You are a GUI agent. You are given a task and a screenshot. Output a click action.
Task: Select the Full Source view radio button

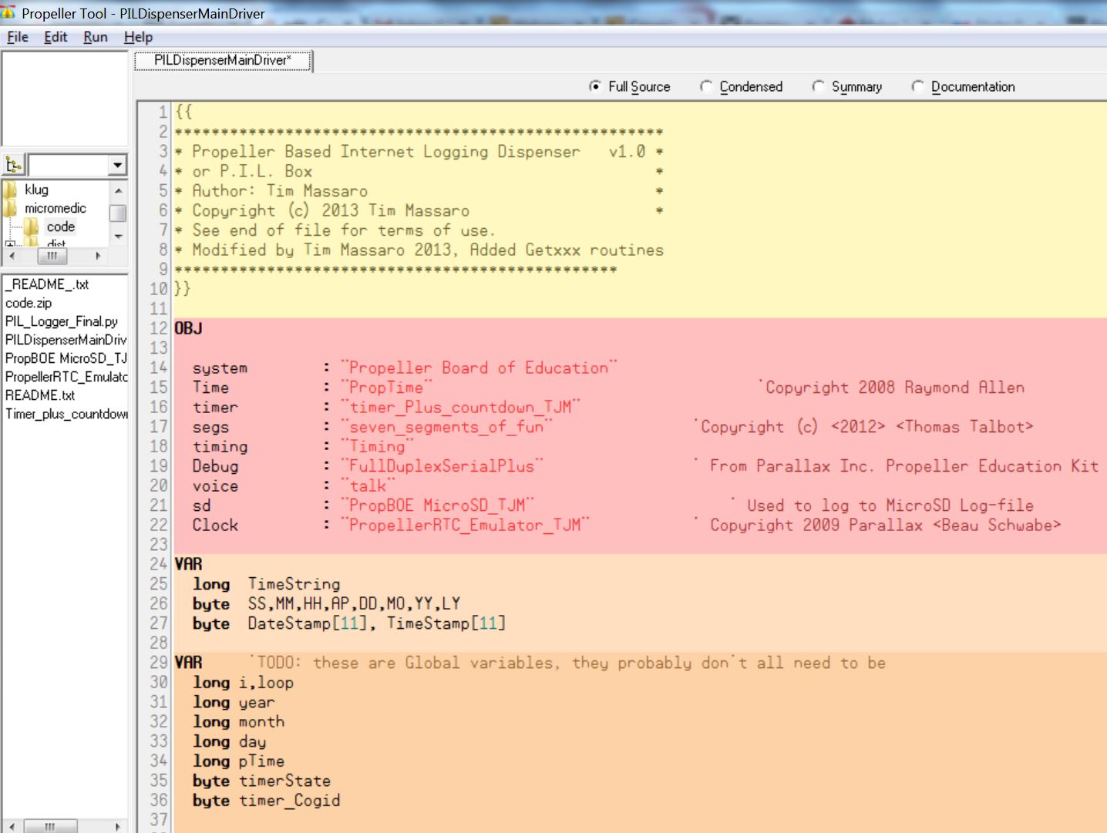coord(594,86)
